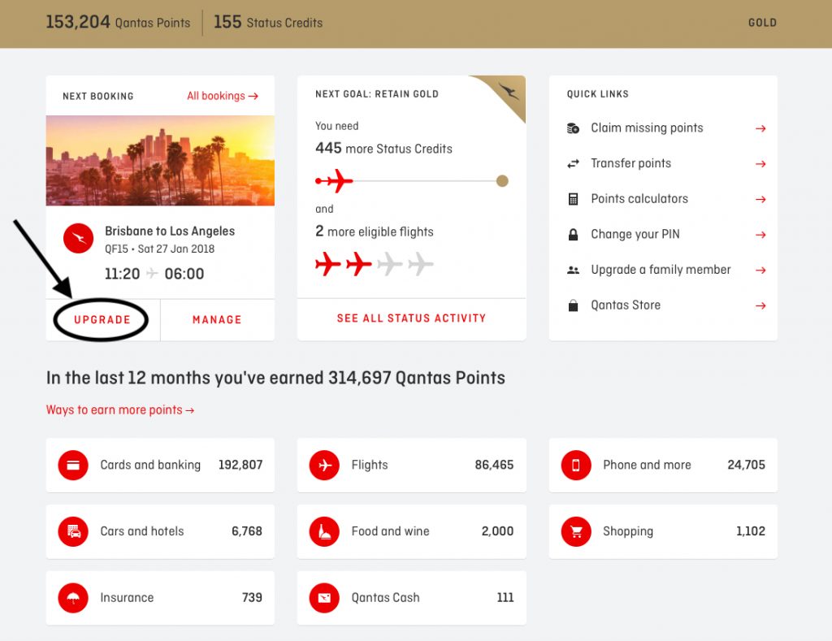Screen dimensions: 832x641
Task: Click the 11:20 to 06:00 flight times
Action: pyautogui.click(x=154, y=274)
